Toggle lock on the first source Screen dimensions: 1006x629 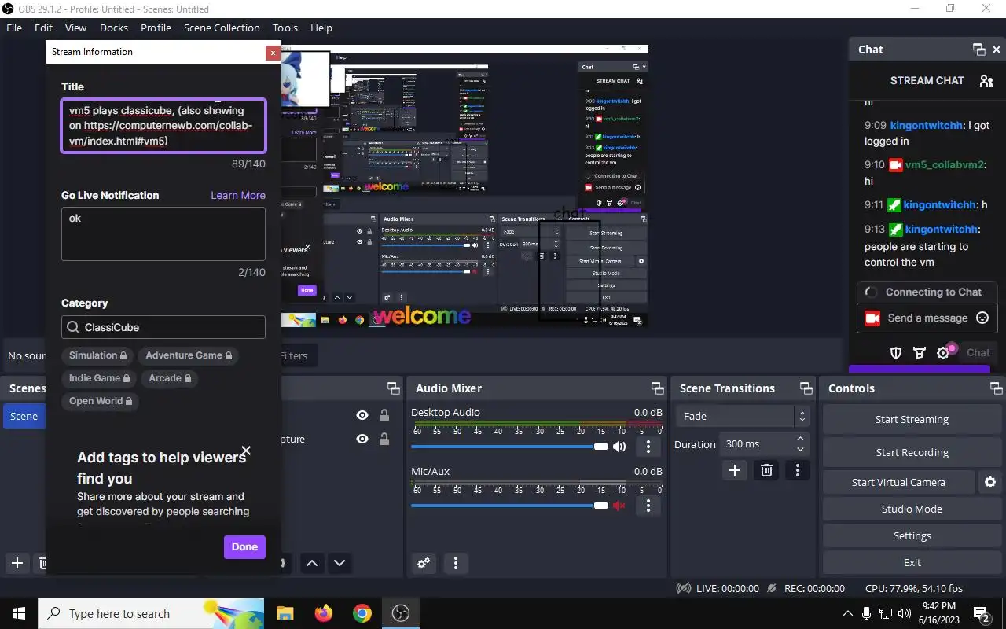[384, 416]
